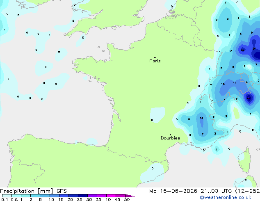Click the 40 to 45 mm magenta swatch
The width and height of the screenshot is (260, 201).
(111, 196)
